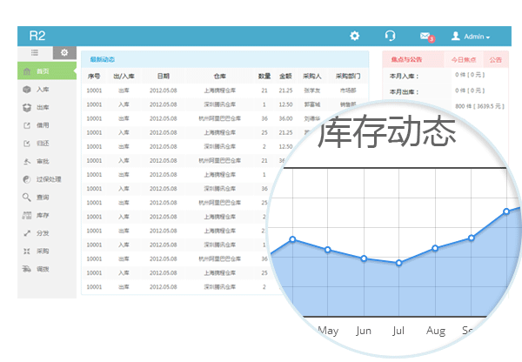Viewport: 522px width, 362px height.
Task: Go to 首页 home in sidebar
Action: click(47, 71)
